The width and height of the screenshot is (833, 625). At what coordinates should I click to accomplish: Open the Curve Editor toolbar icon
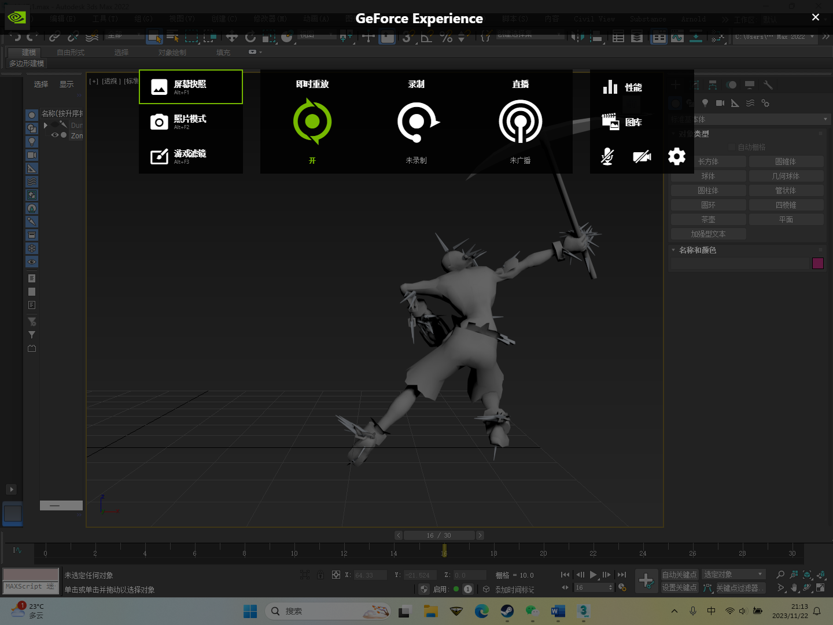[x=677, y=37]
